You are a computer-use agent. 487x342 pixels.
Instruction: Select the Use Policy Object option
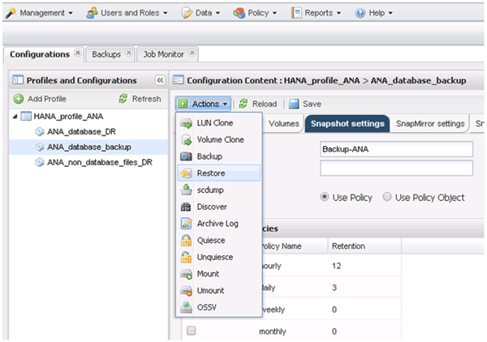[387, 197]
